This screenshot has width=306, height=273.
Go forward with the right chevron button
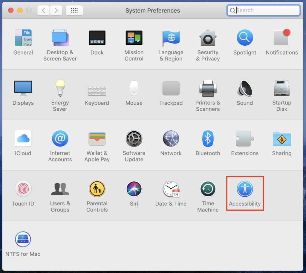(x=56, y=10)
